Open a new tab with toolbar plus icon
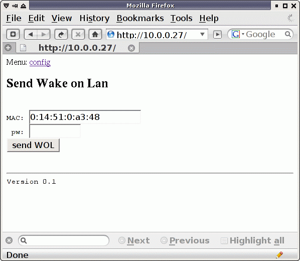This screenshot has height=261, width=300. (x=13, y=35)
